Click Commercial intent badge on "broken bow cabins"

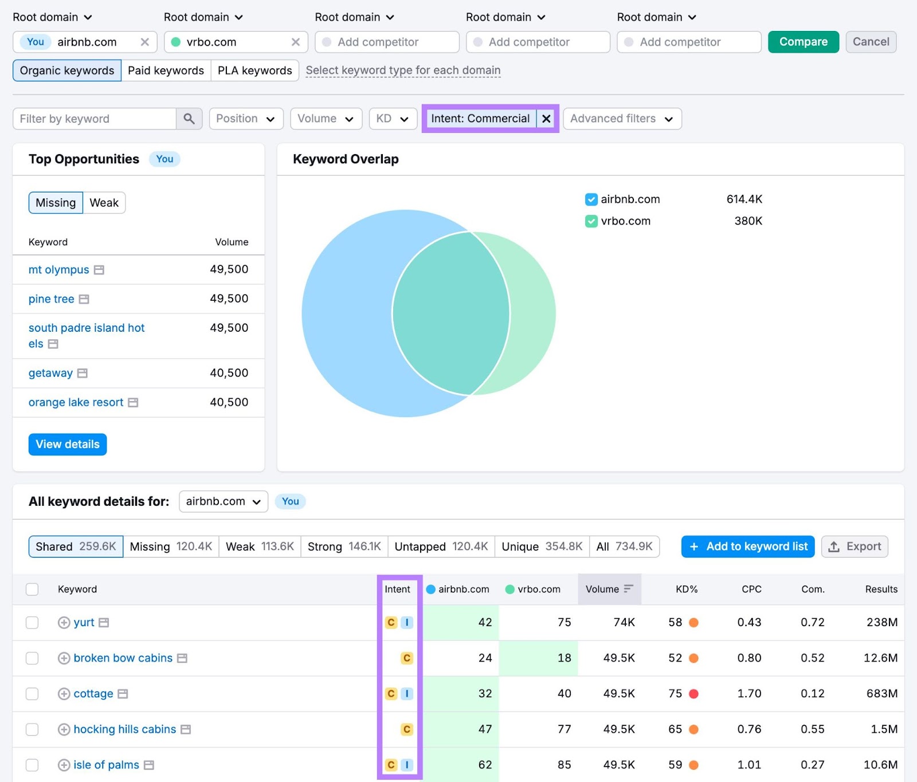coord(406,658)
